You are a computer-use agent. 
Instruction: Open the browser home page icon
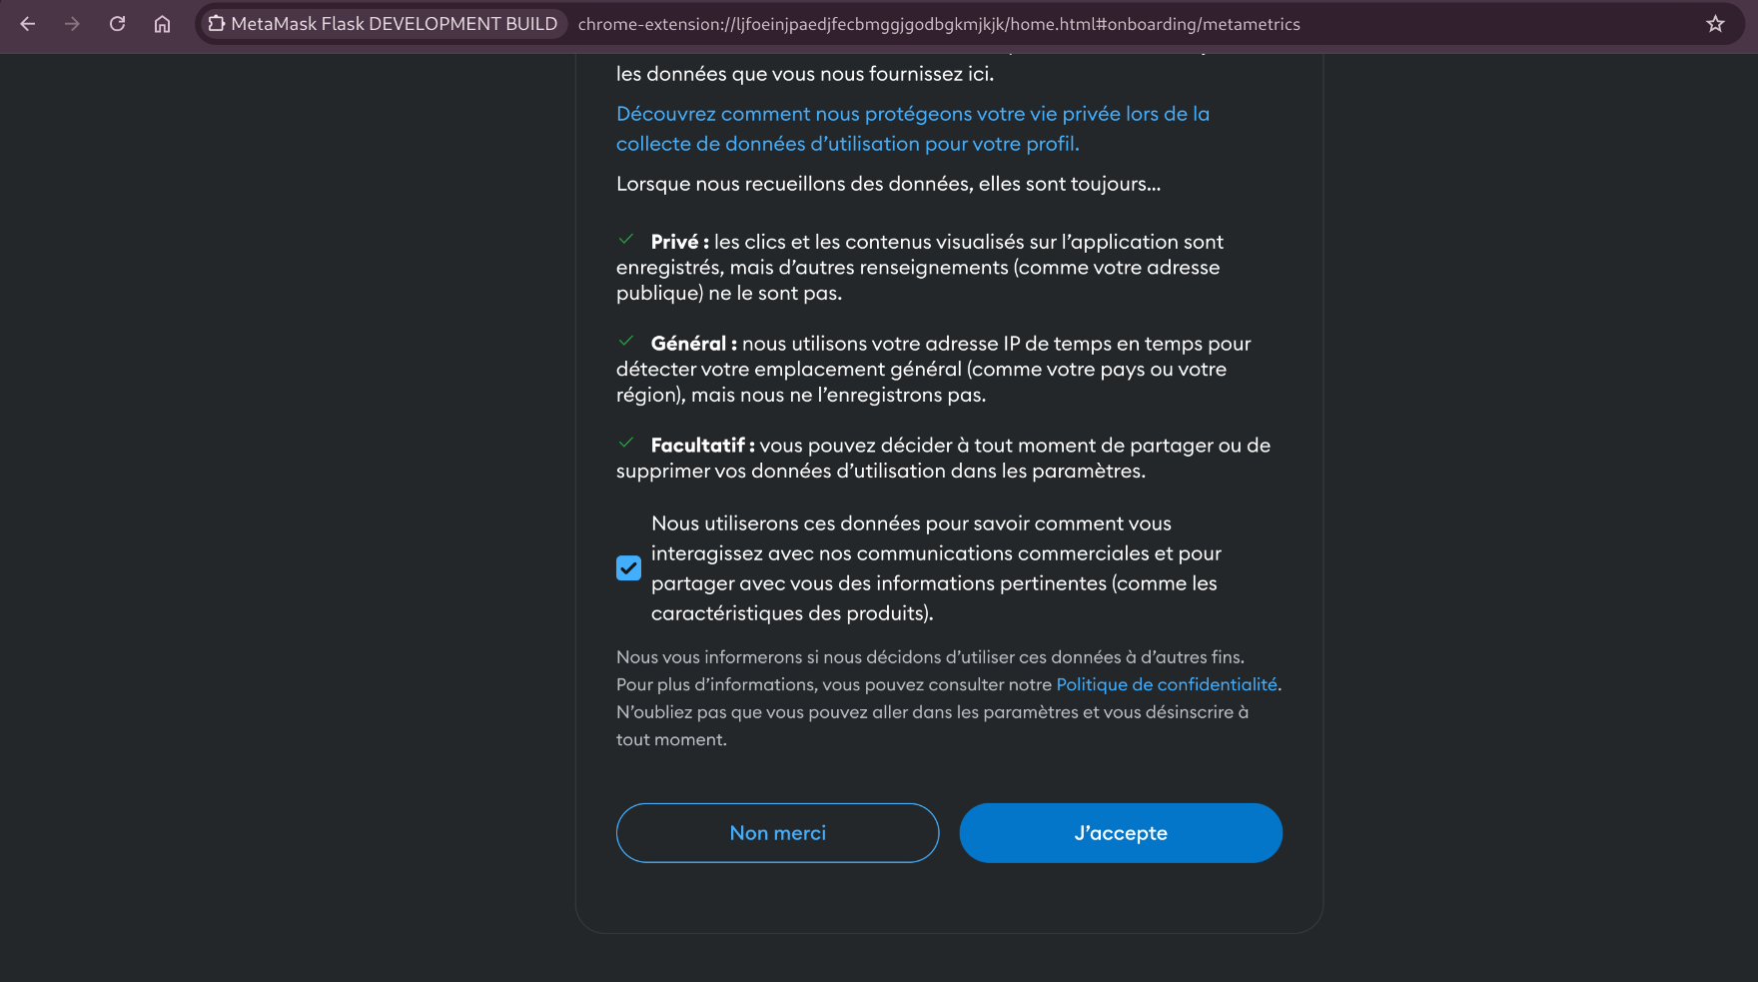[162, 24]
